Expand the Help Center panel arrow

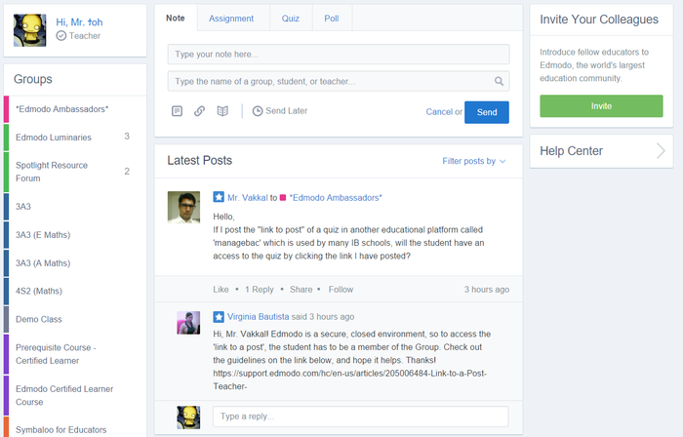pyautogui.click(x=661, y=150)
